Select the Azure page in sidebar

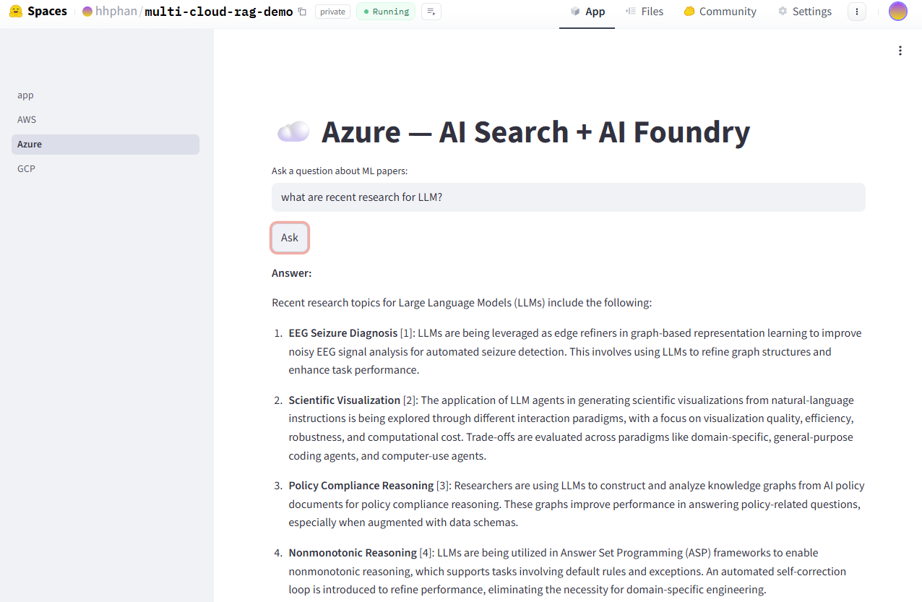[105, 145]
